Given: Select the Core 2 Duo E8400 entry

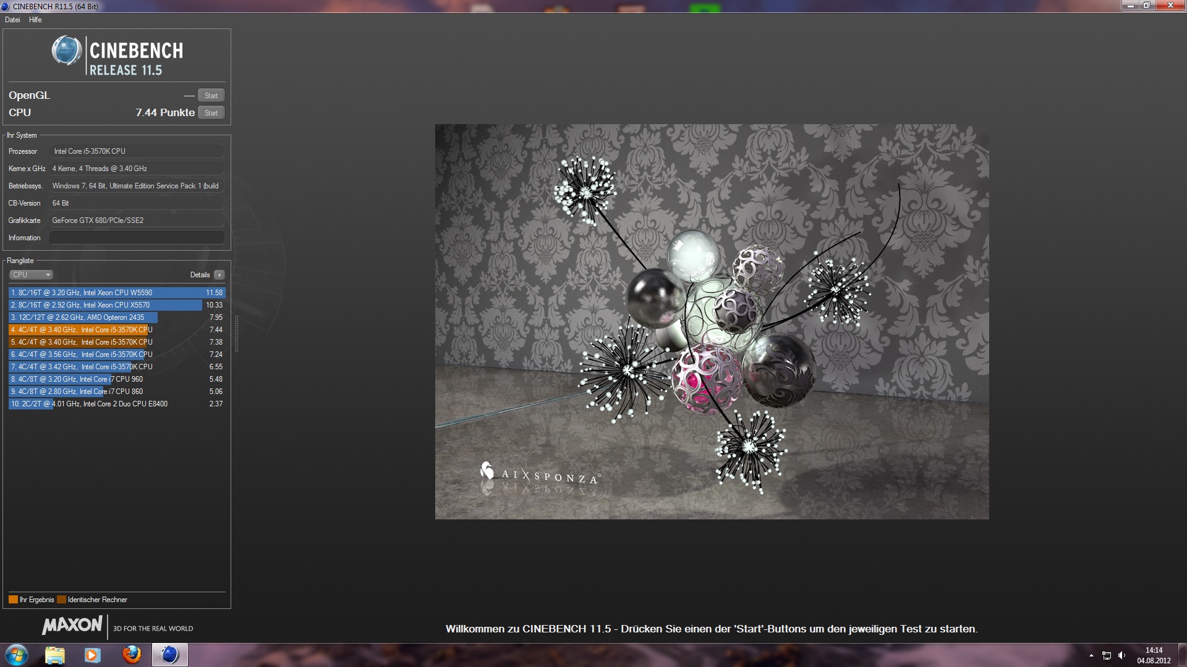Looking at the screenshot, I should [x=117, y=404].
